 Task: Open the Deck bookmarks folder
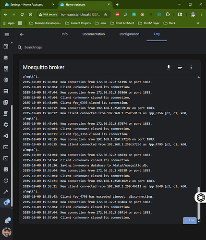tap(170, 23)
